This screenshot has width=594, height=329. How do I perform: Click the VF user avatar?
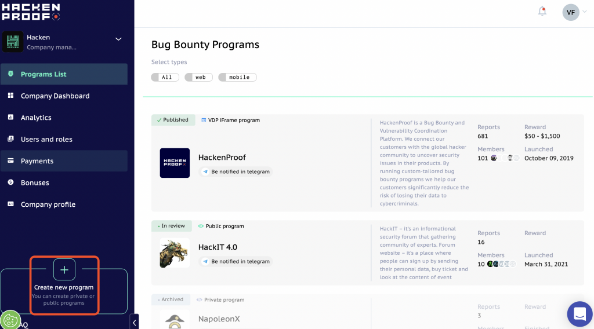pyautogui.click(x=571, y=13)
